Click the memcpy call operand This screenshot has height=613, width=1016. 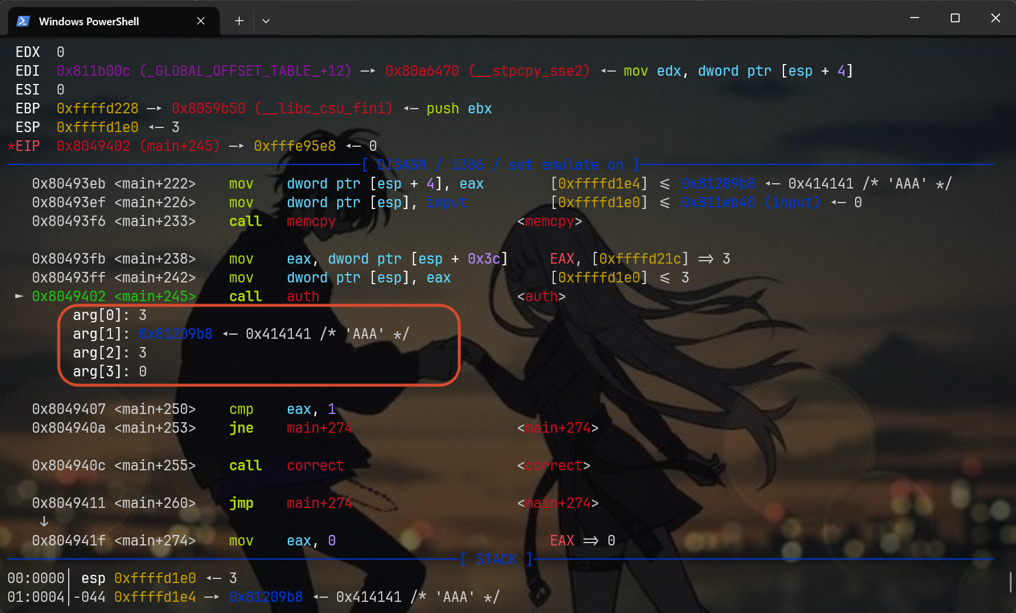coord(311,221)
